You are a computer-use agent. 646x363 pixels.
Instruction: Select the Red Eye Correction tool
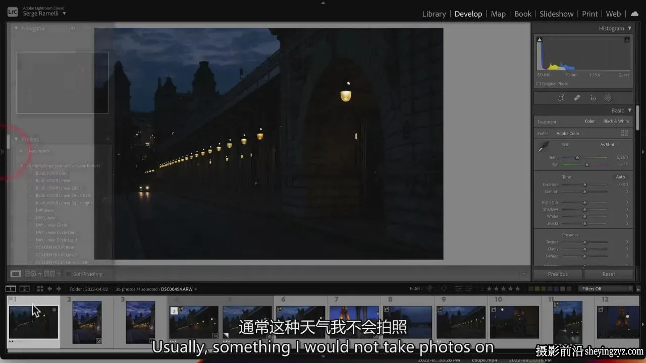[x=593, y=98]
